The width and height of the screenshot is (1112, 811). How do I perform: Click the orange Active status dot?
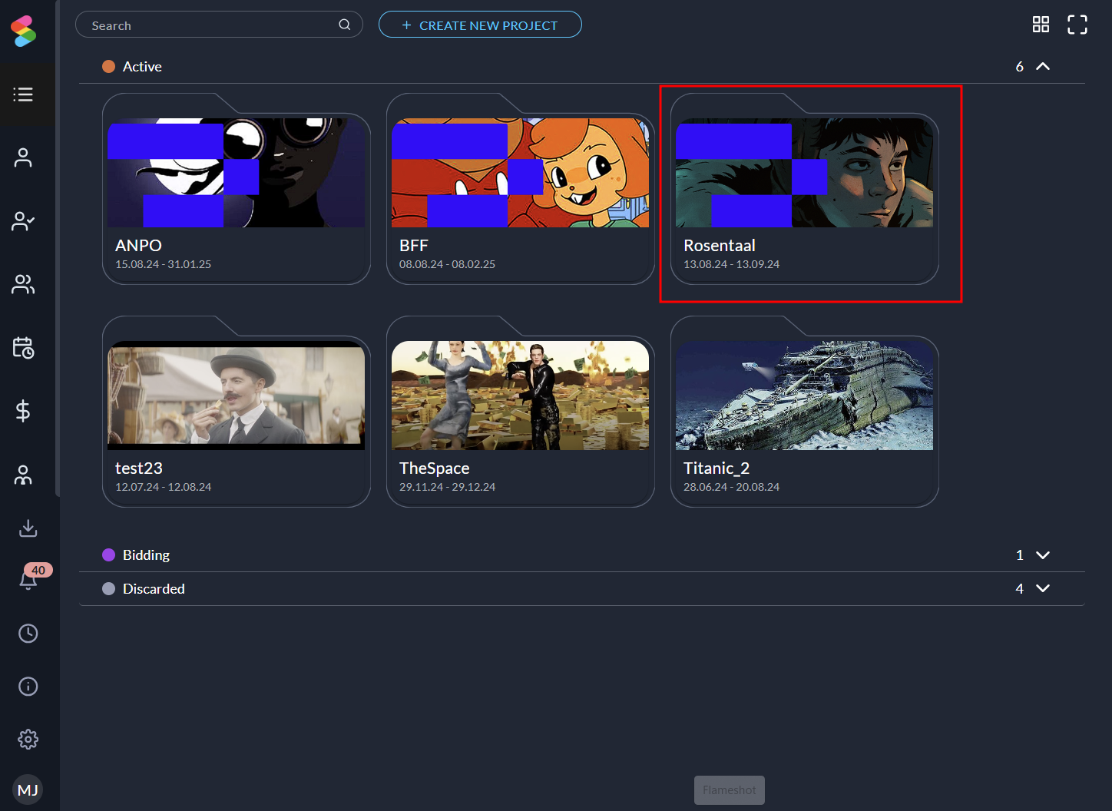(109, 67)
